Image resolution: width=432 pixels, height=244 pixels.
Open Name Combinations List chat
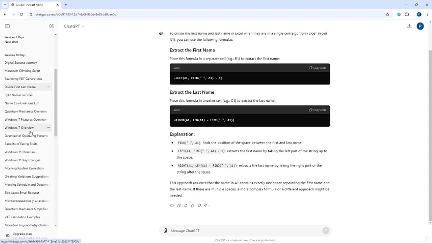point(22,103)
